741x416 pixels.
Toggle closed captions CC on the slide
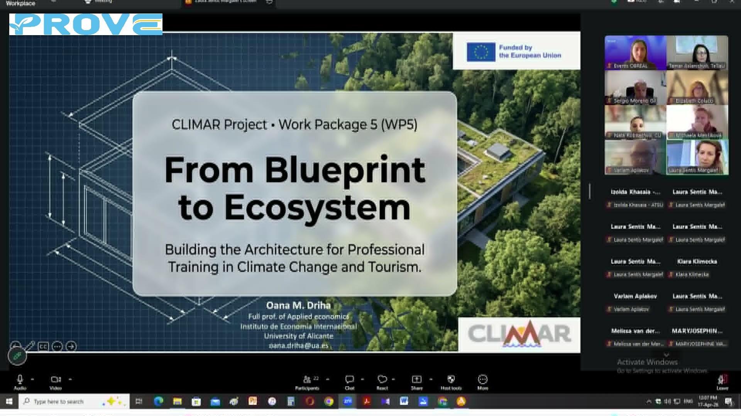pyautogui.click(x=43, y=346)
